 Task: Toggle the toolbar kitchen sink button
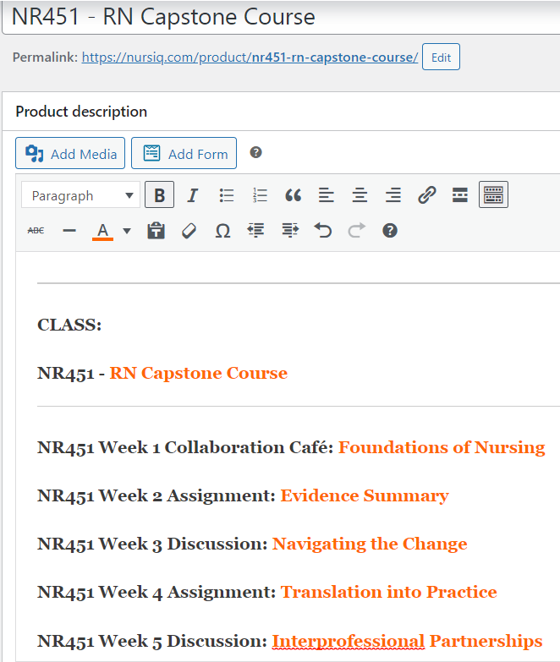click(493, 195)
